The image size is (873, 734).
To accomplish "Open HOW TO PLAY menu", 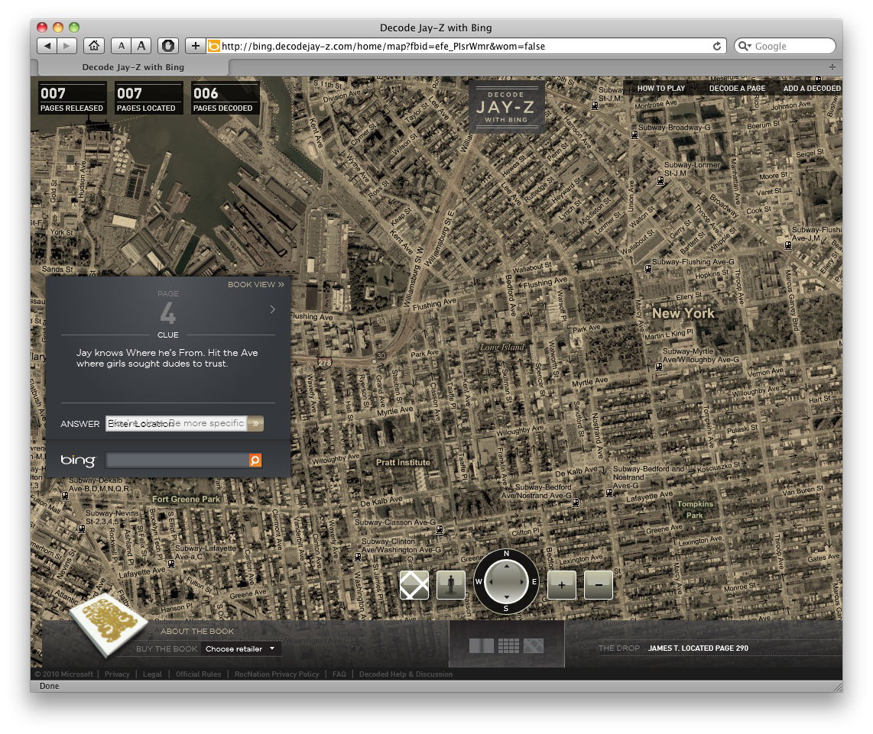I will (661, 89).
